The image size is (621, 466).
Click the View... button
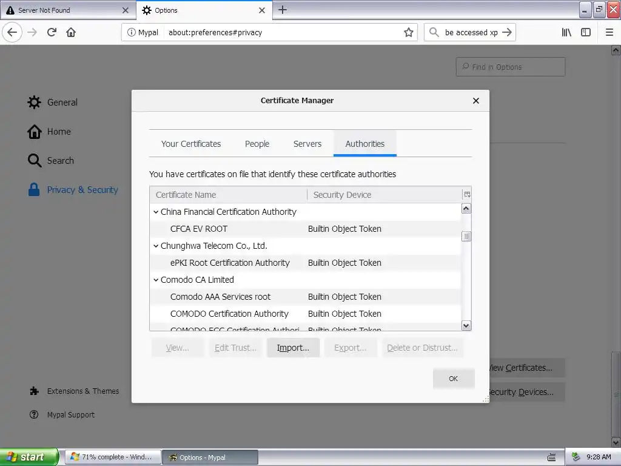178,348
